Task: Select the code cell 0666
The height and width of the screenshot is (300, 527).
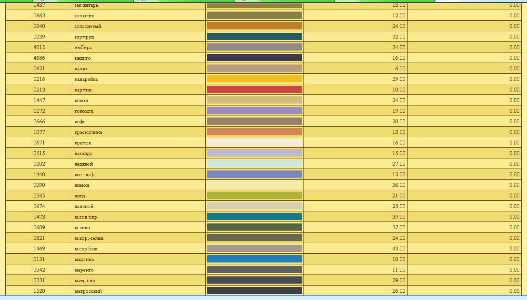Action: (x=40, y=121)
